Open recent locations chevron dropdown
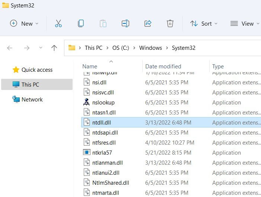The height and width of the screenshot is (197, 261). coord(41,48)
